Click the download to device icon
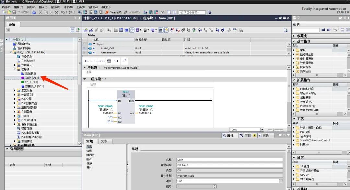This screenshot has width=350, height=190. pyautogui.click(x=85, y=12)
